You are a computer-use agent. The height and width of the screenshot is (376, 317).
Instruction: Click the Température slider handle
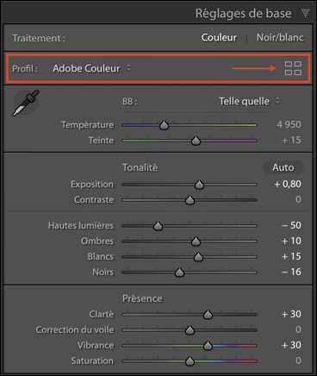[164, 125]
